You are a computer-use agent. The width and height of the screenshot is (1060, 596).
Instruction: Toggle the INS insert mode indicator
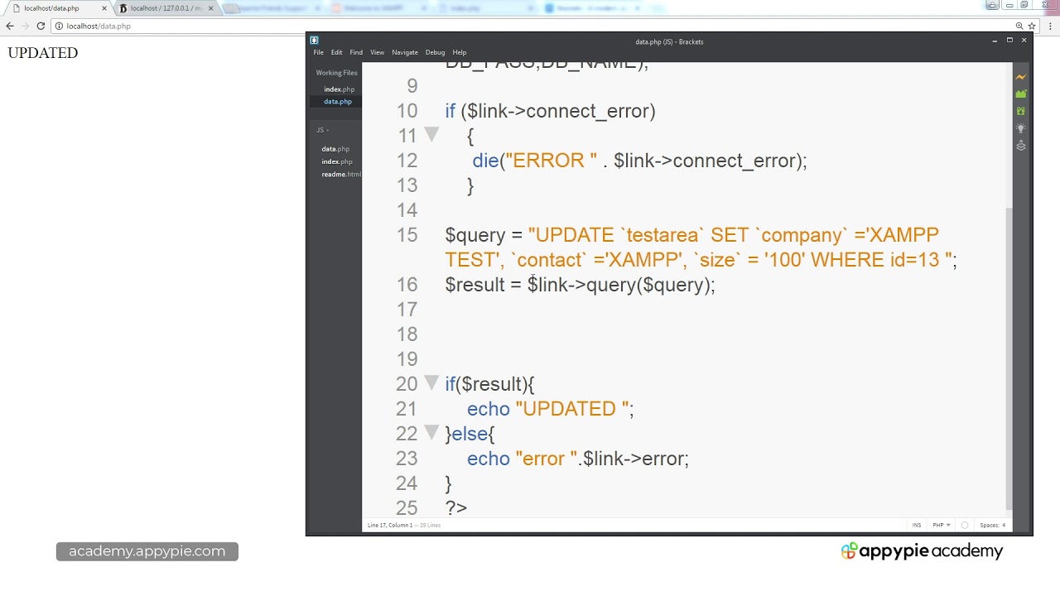[917, 525]
